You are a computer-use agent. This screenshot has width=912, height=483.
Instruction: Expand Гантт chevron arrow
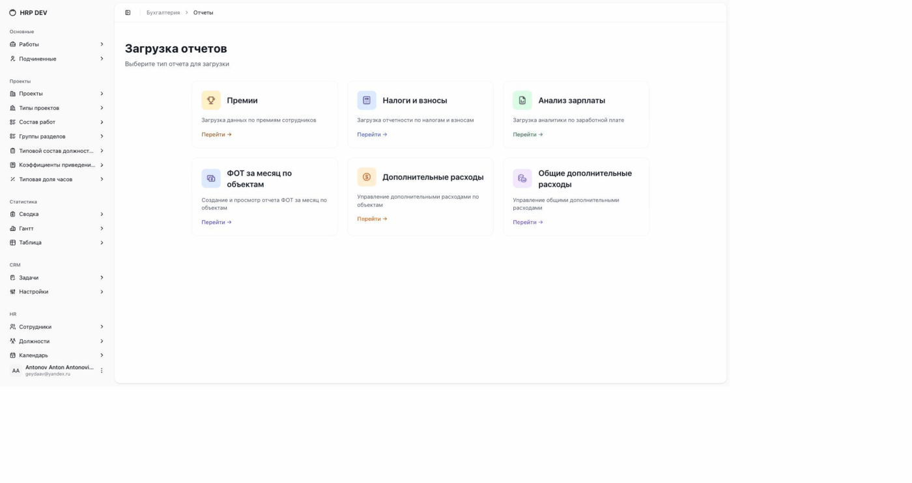click(102, 228)
